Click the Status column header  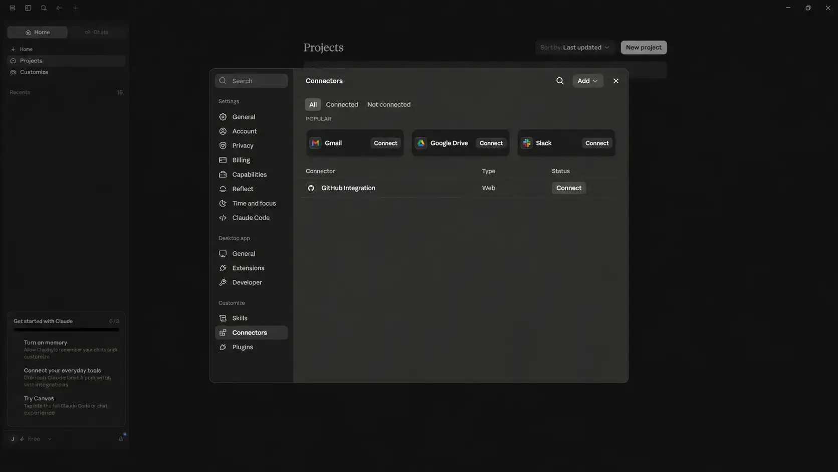560,171
